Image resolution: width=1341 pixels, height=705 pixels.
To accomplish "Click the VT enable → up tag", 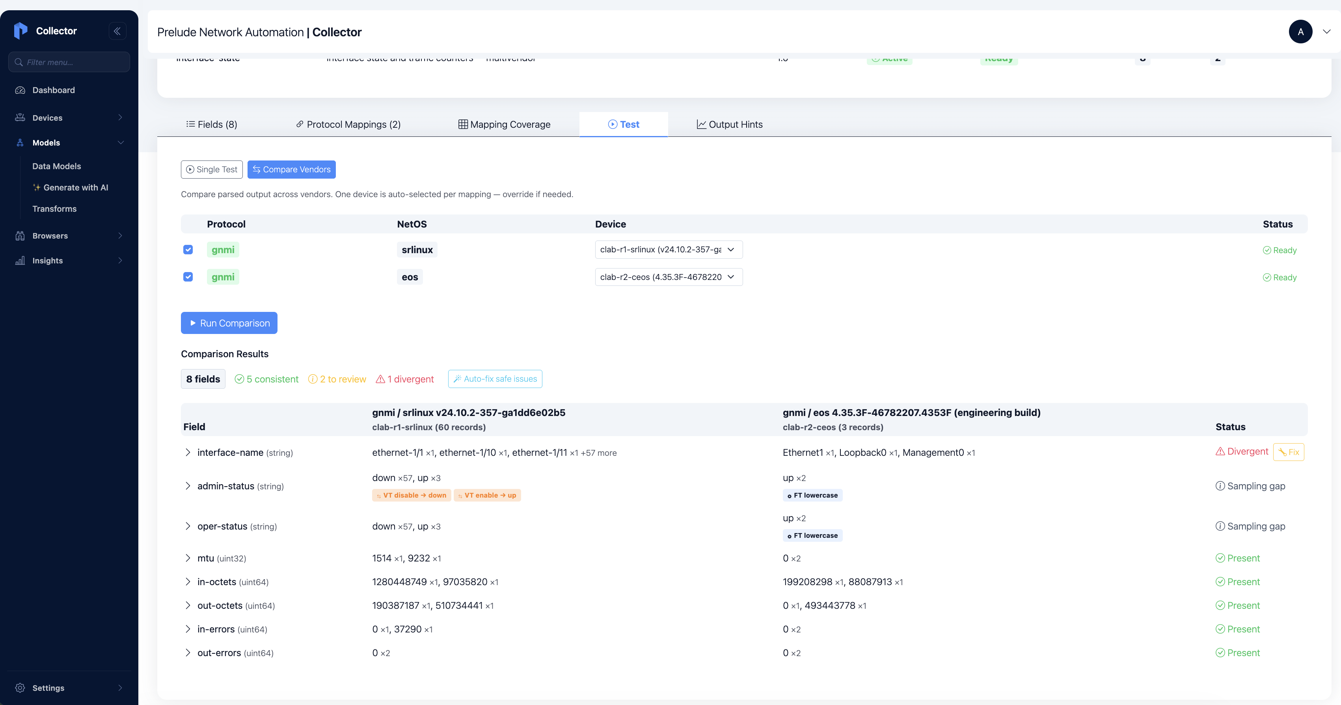I will (487, 495).
